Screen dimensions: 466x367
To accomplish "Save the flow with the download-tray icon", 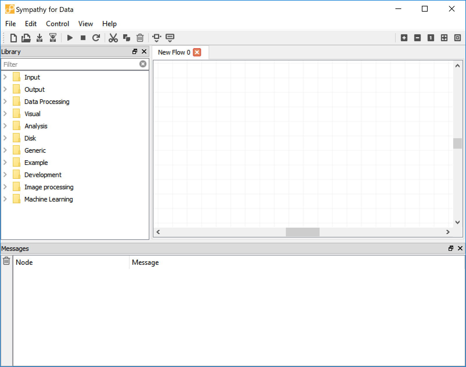I will 40,38.
